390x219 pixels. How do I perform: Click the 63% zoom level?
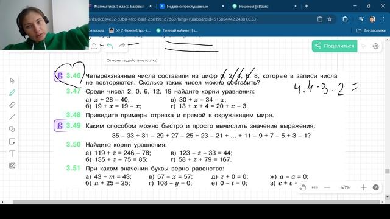tap(346, 187)
